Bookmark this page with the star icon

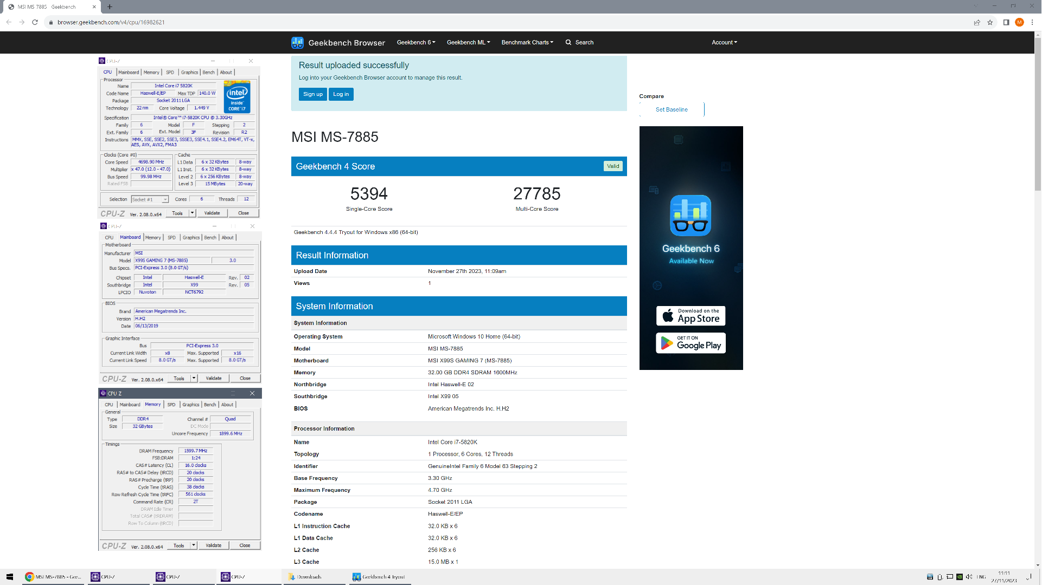coord(990,22)
